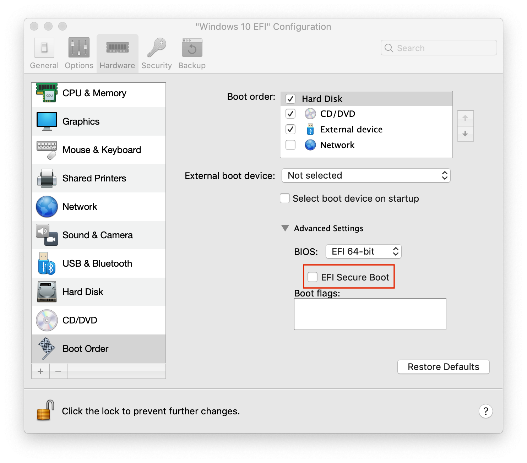Click the Mouse & Keyboard icon

(47, 150)
